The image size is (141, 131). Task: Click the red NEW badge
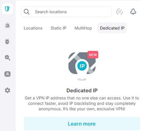(93, 55)
